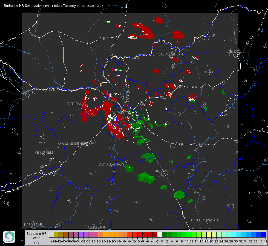
Task: Select the Tatabánya city label
Action: coord(76,104)
